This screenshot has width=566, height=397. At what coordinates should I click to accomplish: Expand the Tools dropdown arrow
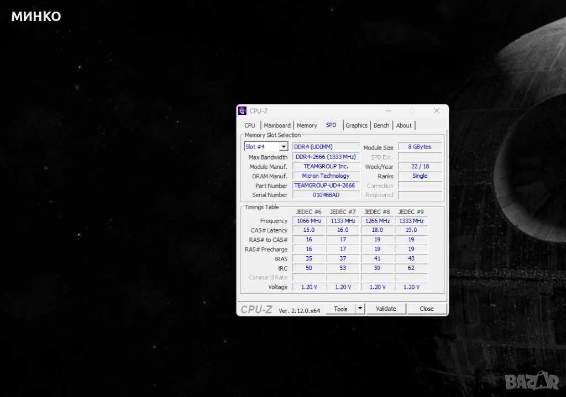click(360, 309)
